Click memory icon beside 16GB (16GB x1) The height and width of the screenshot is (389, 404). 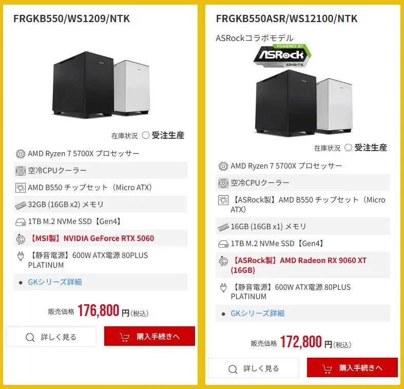(223, 227)
